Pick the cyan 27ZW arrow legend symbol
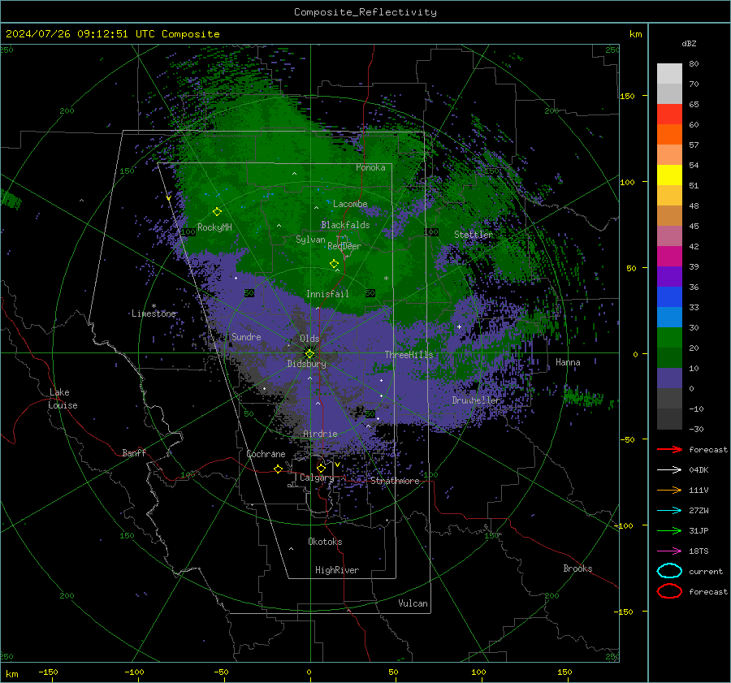Viewport: 731px width, 683px height. point(669,511)
